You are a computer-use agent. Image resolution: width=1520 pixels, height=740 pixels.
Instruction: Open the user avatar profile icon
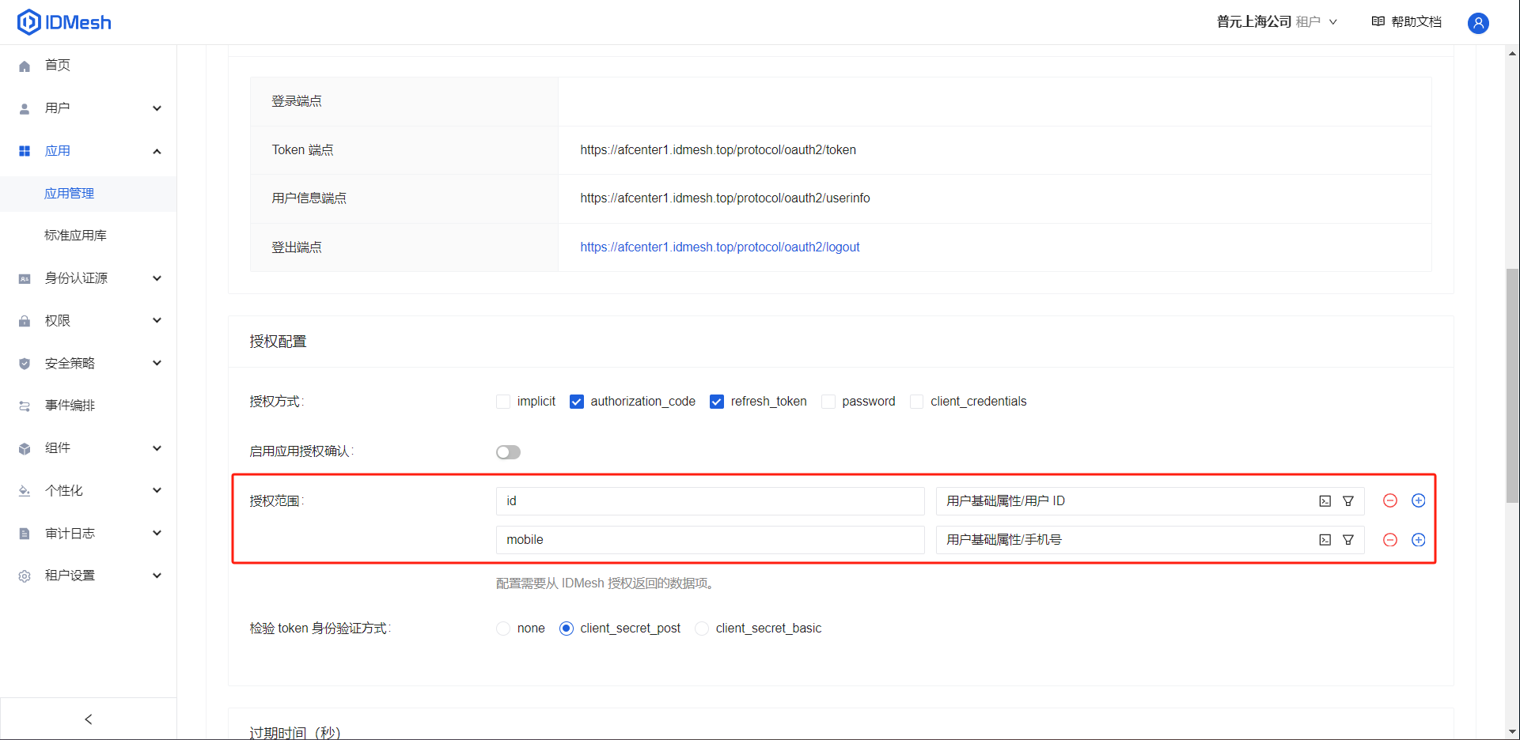[x=1477, y=23]
